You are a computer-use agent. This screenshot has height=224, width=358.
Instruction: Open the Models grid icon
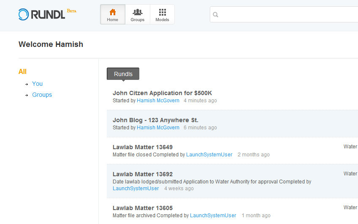pyautogui.click(x=162, y=12)
